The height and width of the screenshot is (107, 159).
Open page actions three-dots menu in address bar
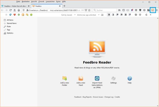pos(83,10)
